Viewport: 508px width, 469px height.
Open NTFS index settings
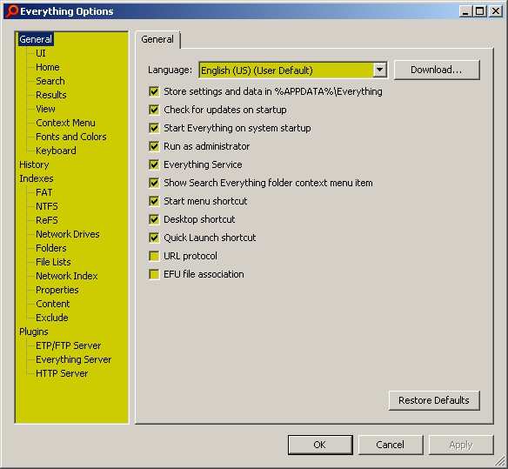[x=47, y=206]
